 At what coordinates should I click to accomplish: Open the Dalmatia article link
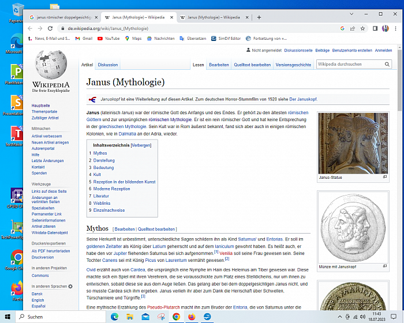[x=128, y=134]
